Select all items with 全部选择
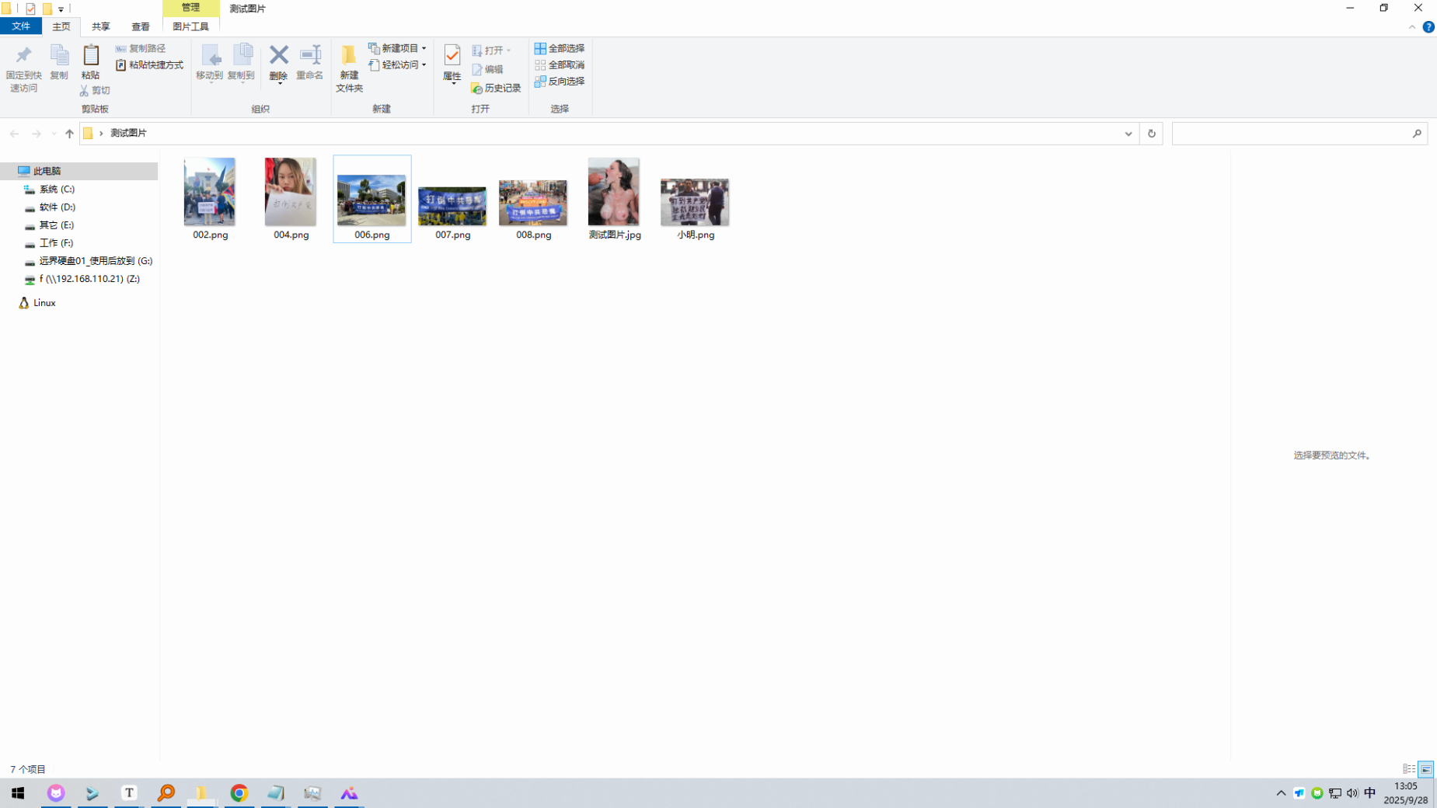This screenshot has height=808, width=1437. pyautogui.click(x=560, y=48)
